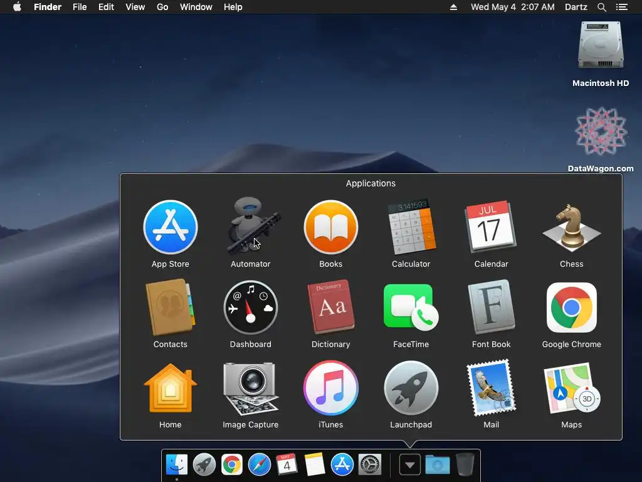Open Mail stamp icon
This screenshot has height=482, width=642.
pos(492,388)
